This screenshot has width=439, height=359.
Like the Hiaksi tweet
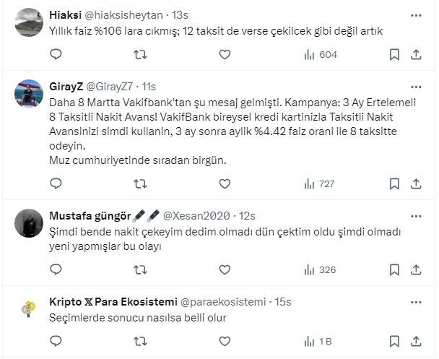(x=225, y=54)
